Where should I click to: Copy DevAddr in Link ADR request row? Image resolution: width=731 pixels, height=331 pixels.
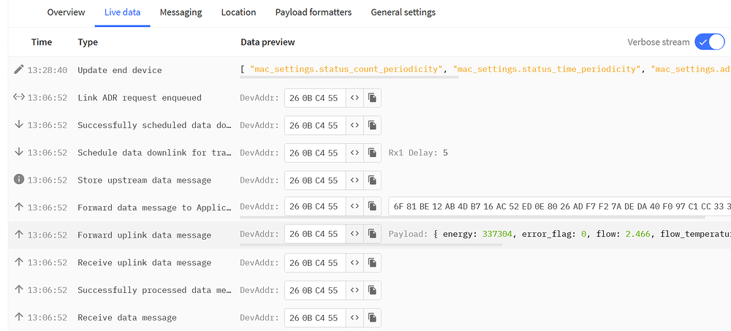(x=372, y=98)
